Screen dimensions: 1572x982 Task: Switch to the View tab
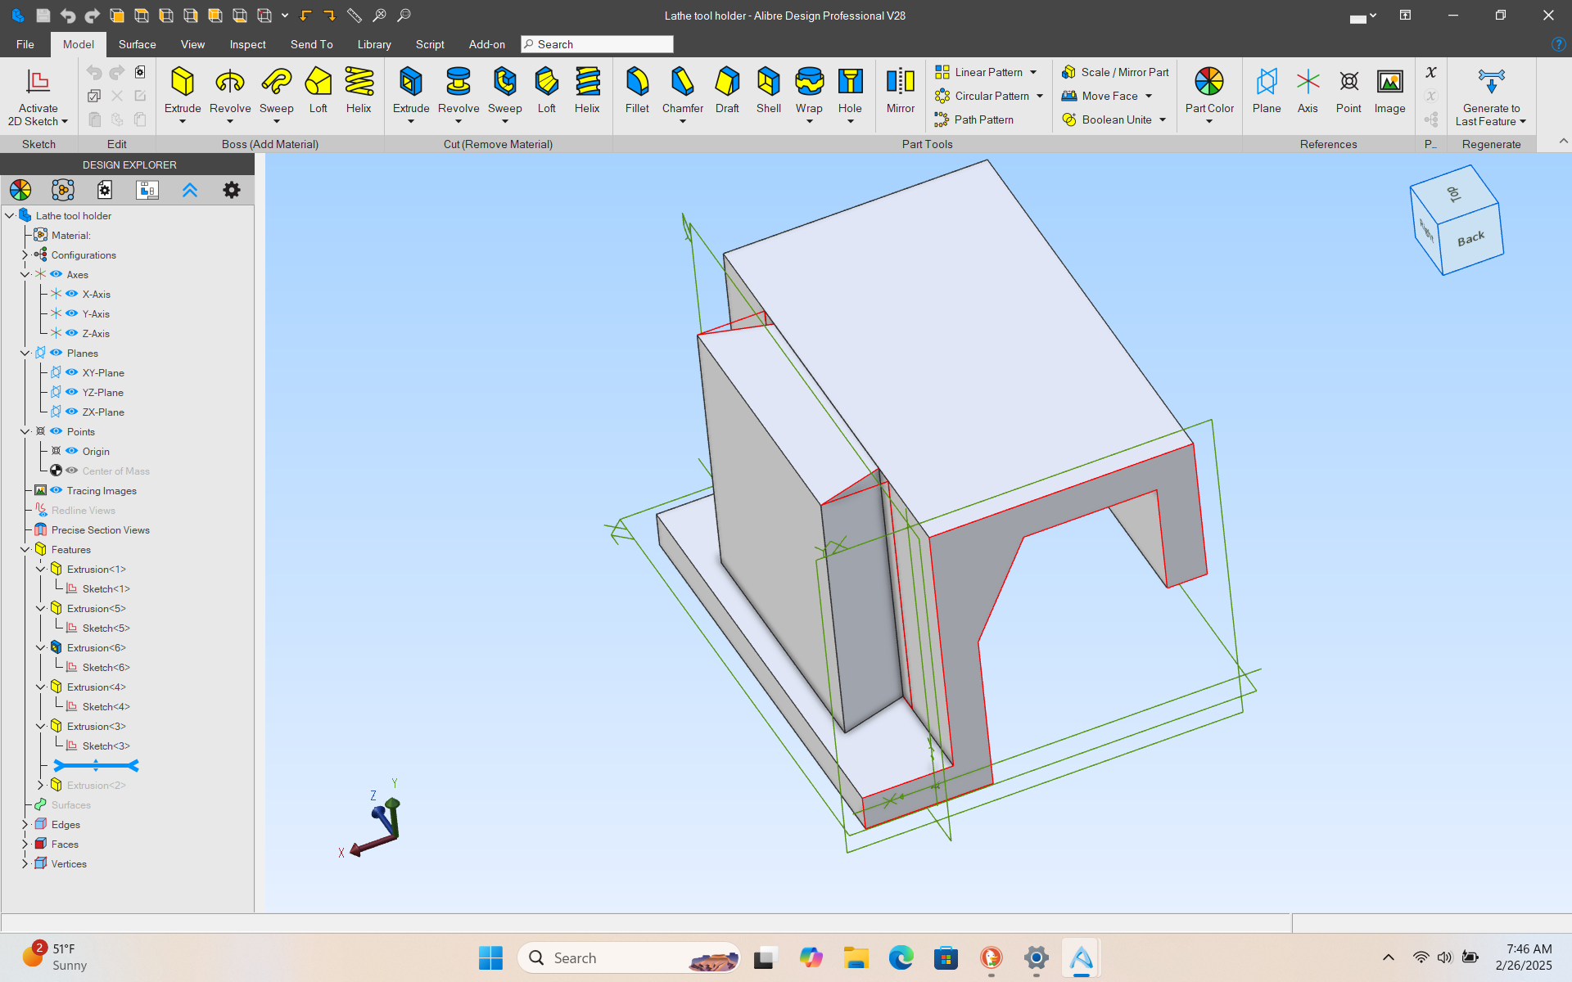[x=192, y=44]
